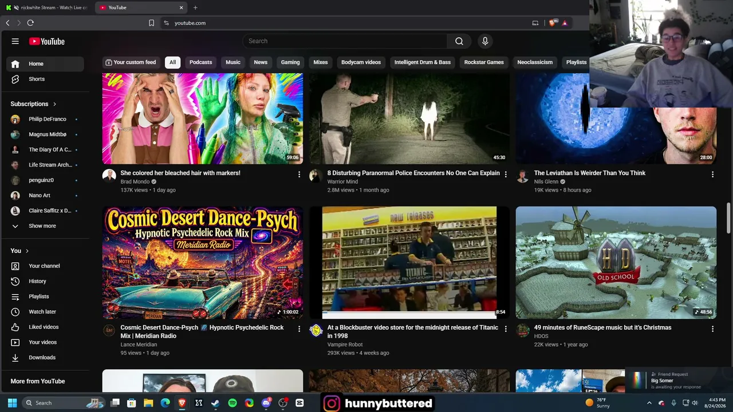Open File Explorer from the taskbar

coord(148,403)
